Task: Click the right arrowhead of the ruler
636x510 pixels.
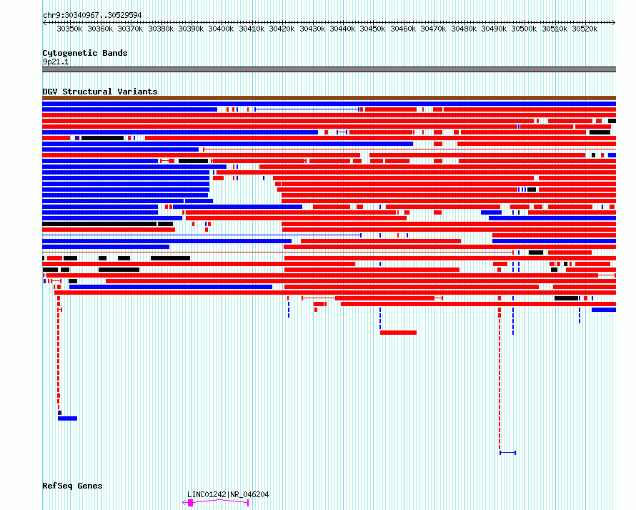Action: pos(614,22)
